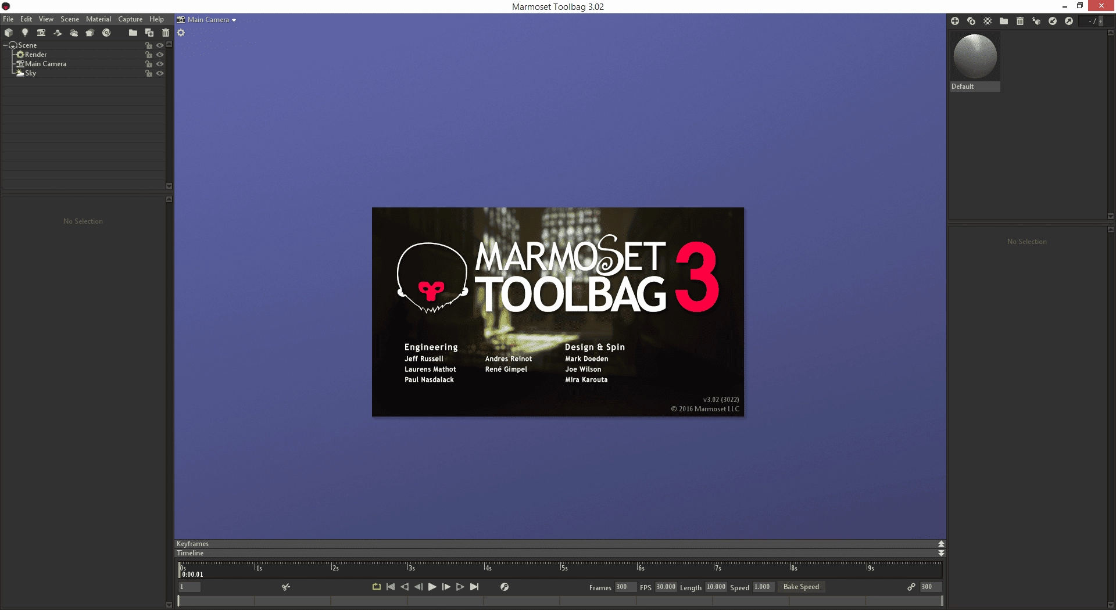
Task: Click the FPS value field
Action: (x=666, y=587)
